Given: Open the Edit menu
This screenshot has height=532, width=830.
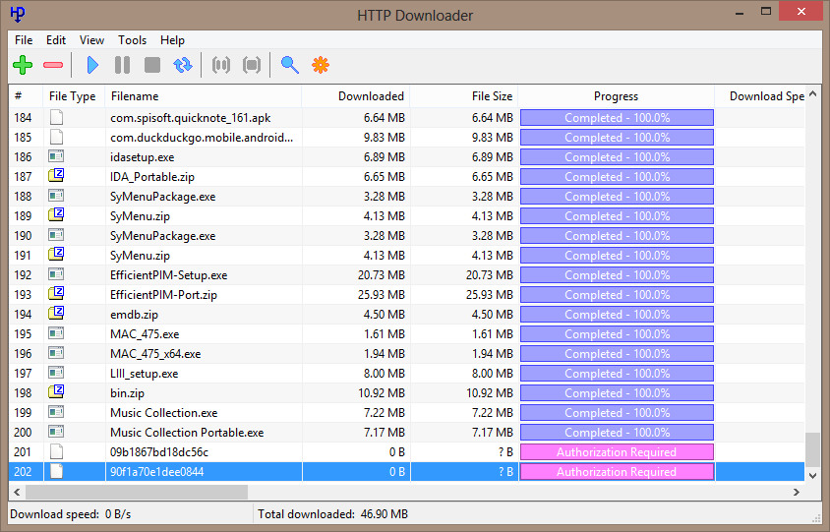Looking at the screenshot, I should tap(56, 40).
